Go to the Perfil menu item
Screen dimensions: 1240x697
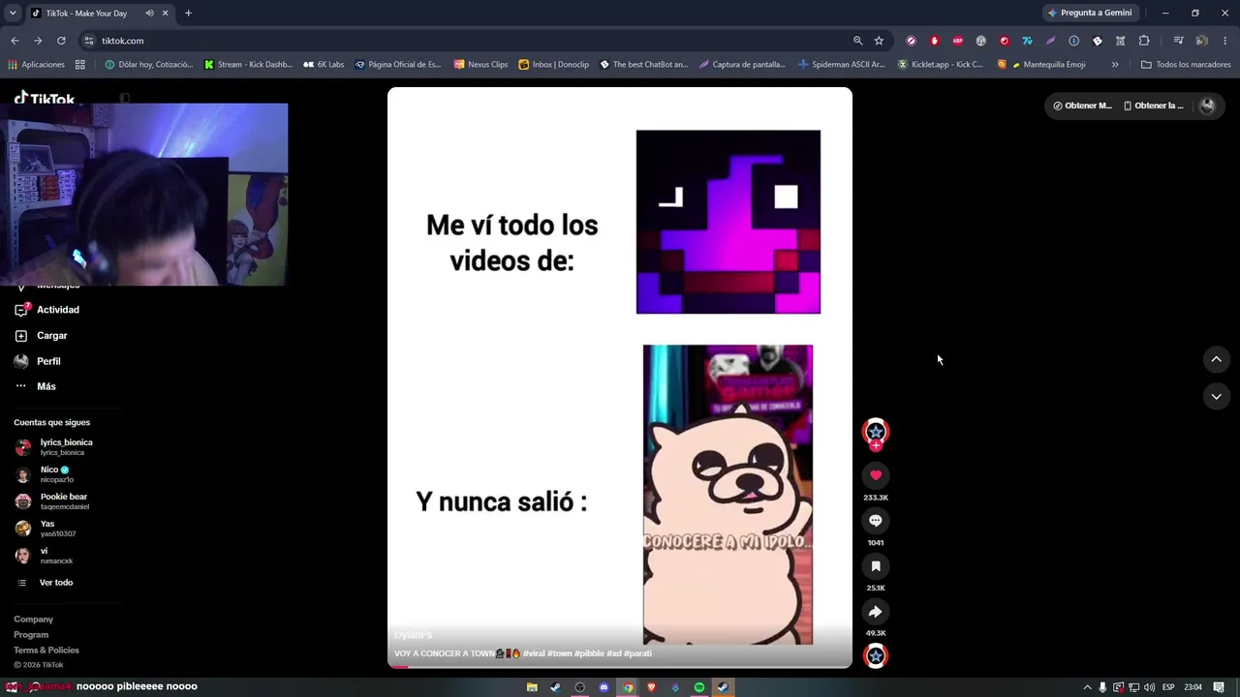48,361
